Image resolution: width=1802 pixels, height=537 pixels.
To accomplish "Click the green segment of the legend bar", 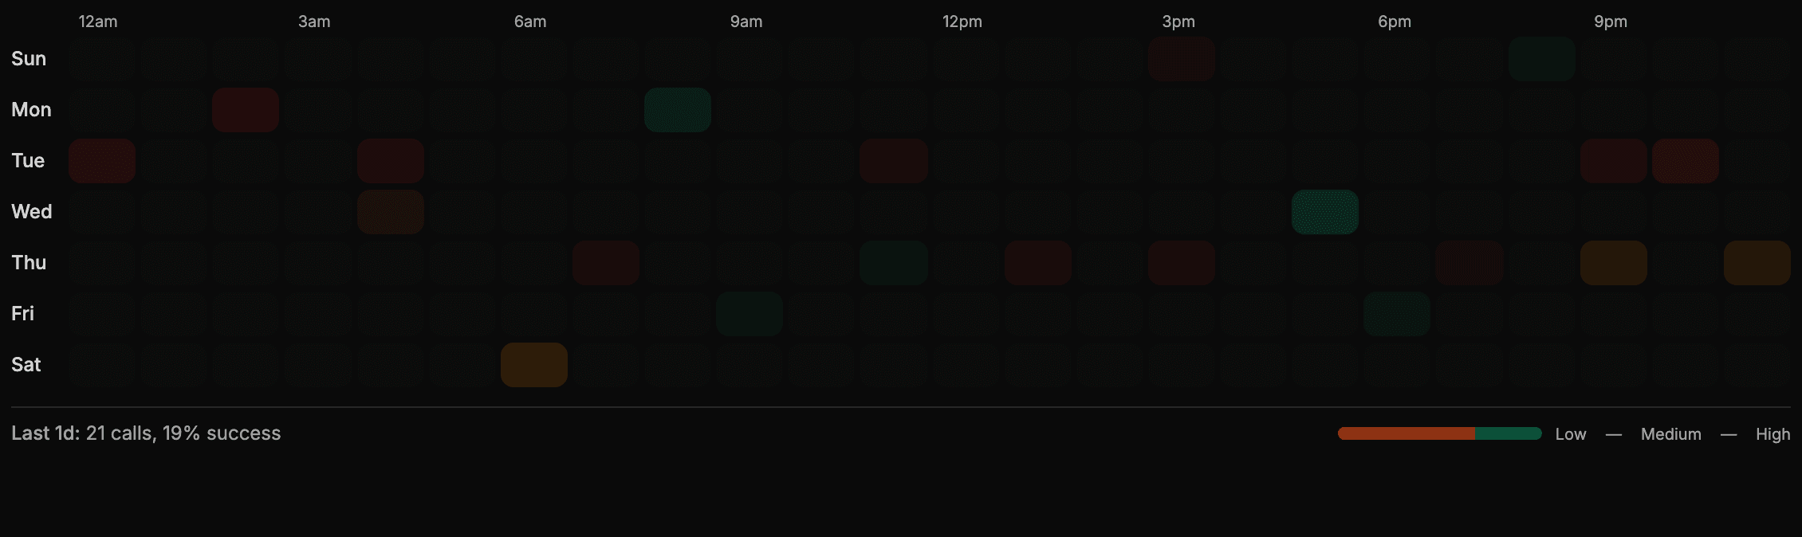I will click(x=1509, y=433).
